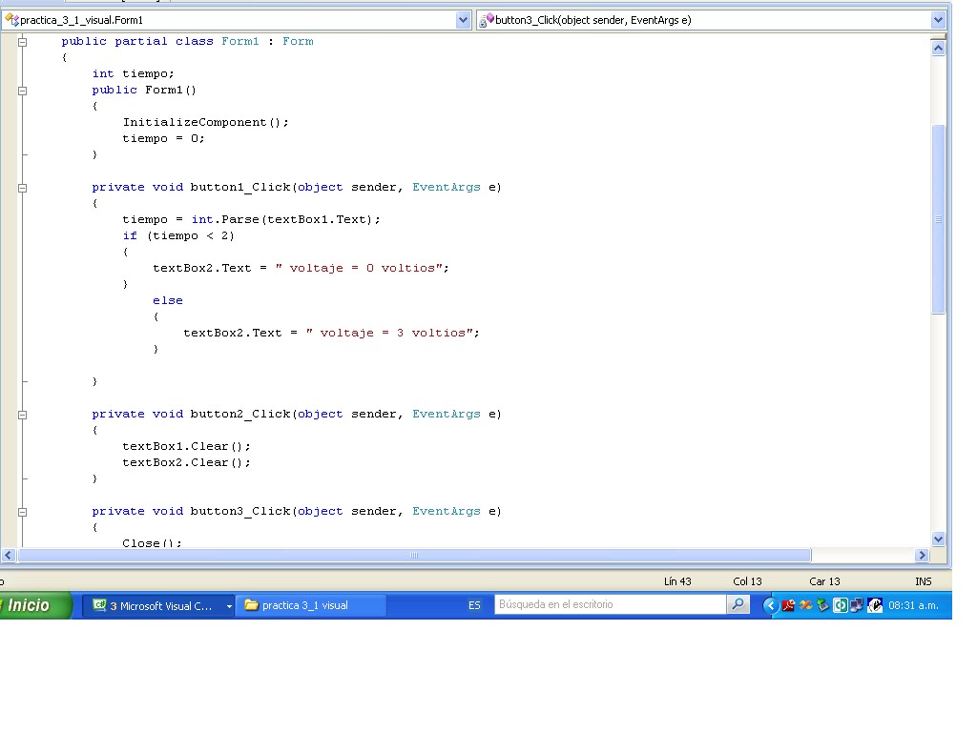Viewport: 977px width, 732px height.
Task: Click the method icon beside button3_Click
Action: (486, 20)
